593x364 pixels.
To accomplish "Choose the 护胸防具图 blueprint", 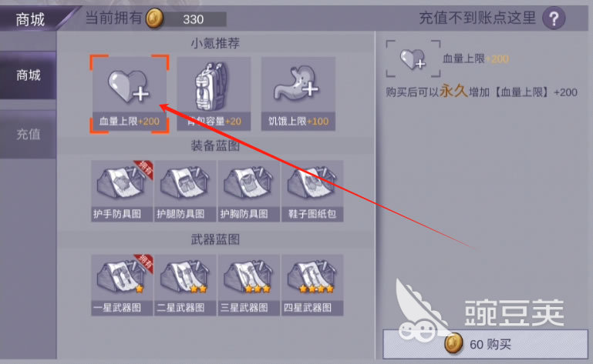I will pos(249,191).
